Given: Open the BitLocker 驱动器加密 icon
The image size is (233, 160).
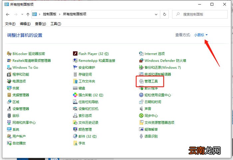Looking at the screenshot, I should pyautogui.click(x=9, y=54).
